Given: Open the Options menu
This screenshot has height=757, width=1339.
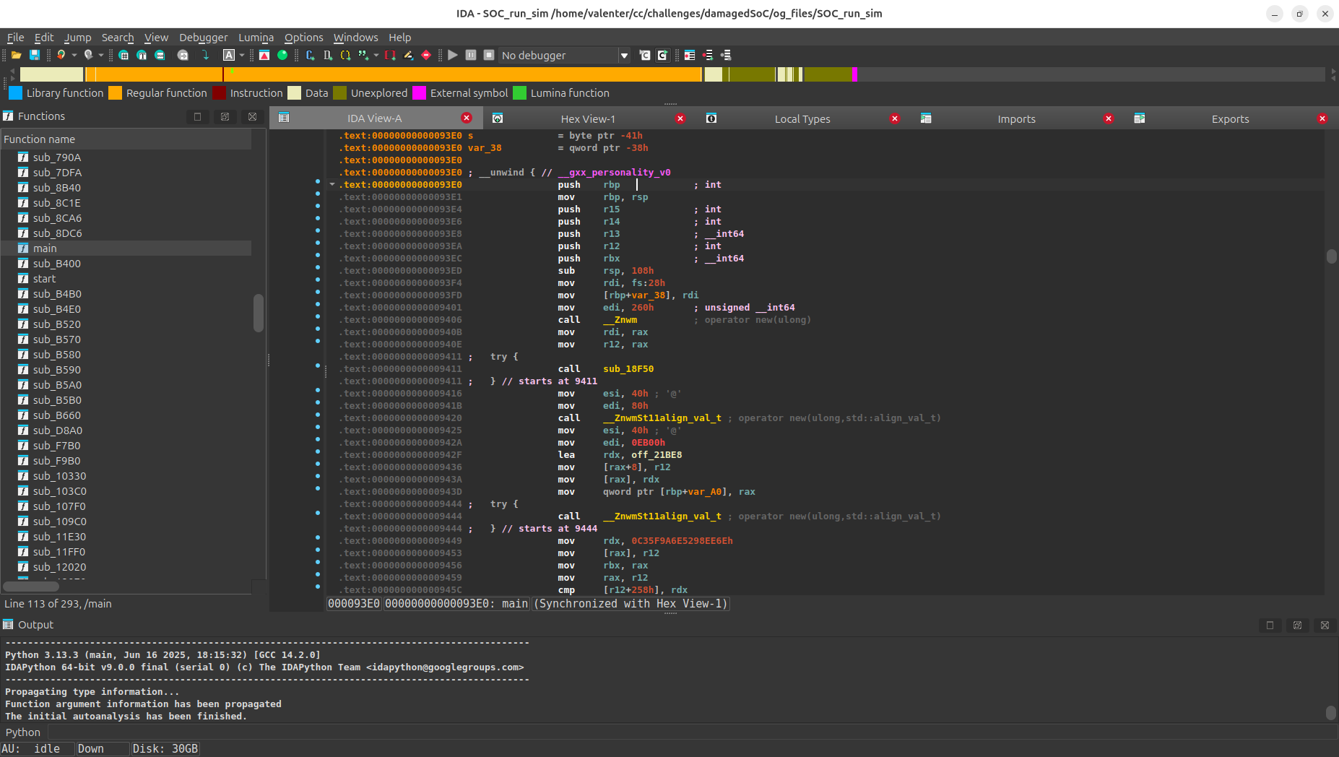Looking at the screenshot, I should coord(303,38).
